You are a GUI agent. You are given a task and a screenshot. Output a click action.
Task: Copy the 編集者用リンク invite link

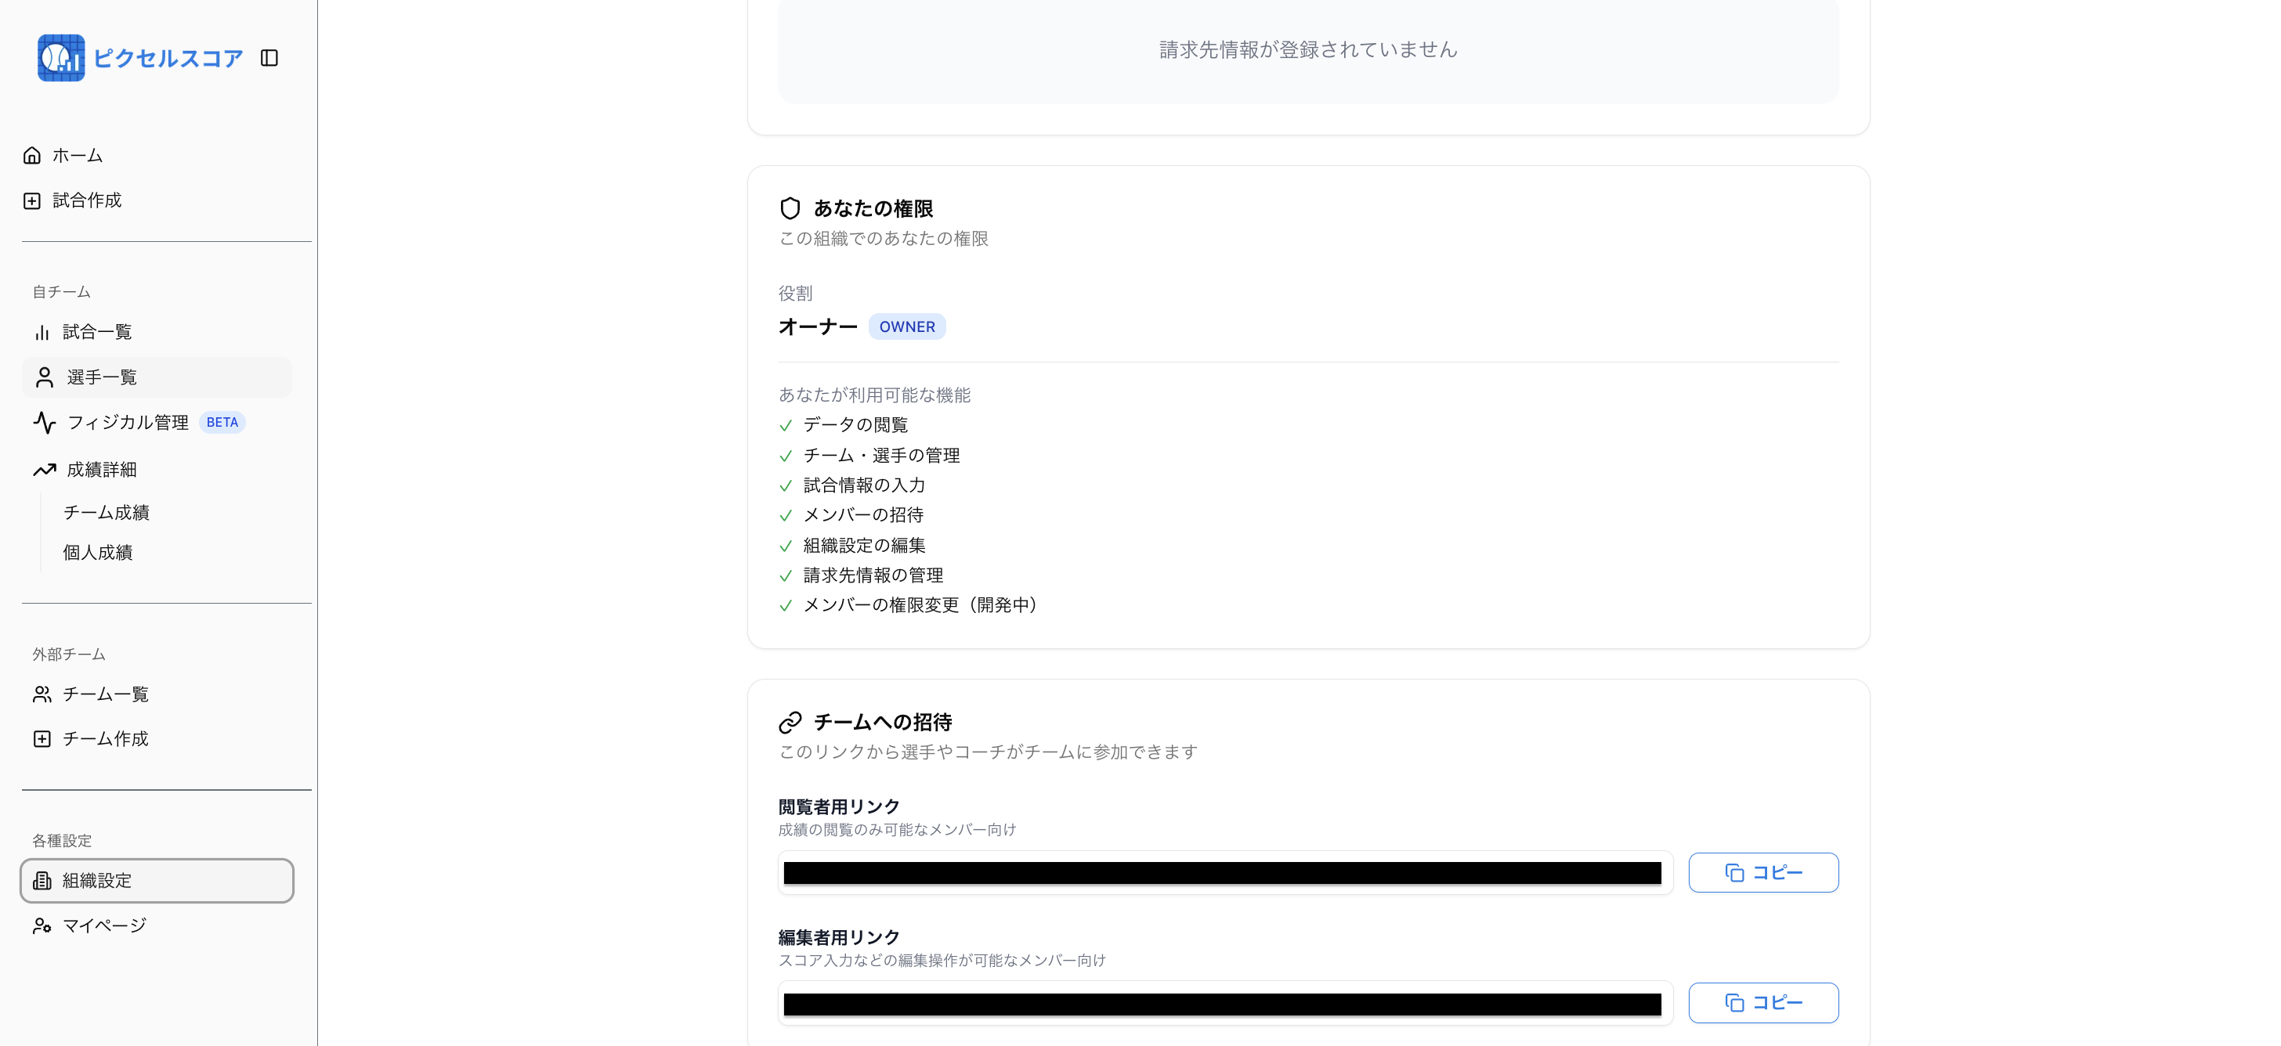[x=1762, y=1003]
